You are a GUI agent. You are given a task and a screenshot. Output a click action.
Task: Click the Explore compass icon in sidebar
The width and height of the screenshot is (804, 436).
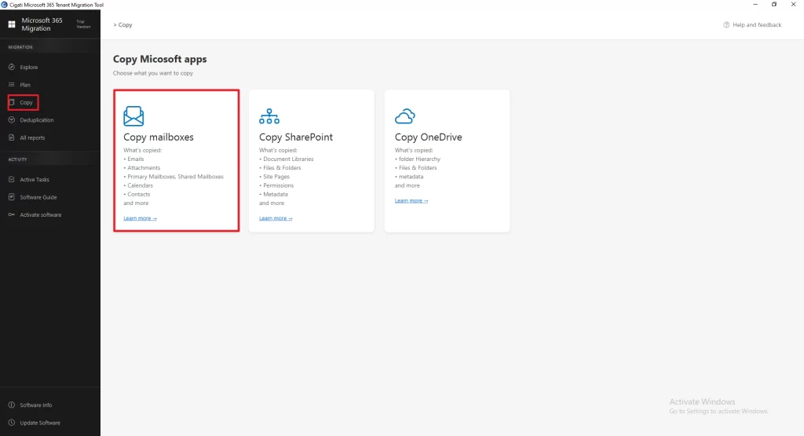click(x=11, y=68)
